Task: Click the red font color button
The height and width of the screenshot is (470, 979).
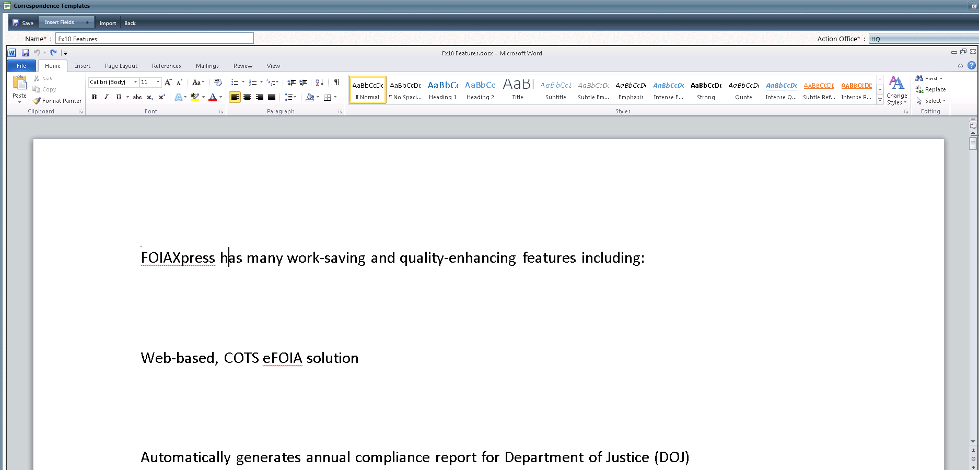Action: pyautogui.click(x=213, y=97)
